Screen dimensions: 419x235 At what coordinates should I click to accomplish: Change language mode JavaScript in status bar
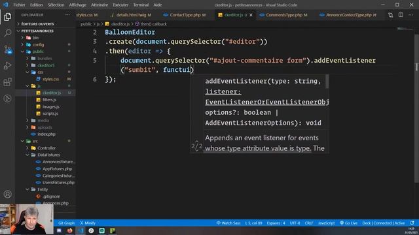326,223
